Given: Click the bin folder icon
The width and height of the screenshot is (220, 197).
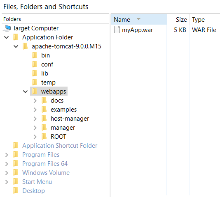Looking at the screenshot, I should coord(35,55).
